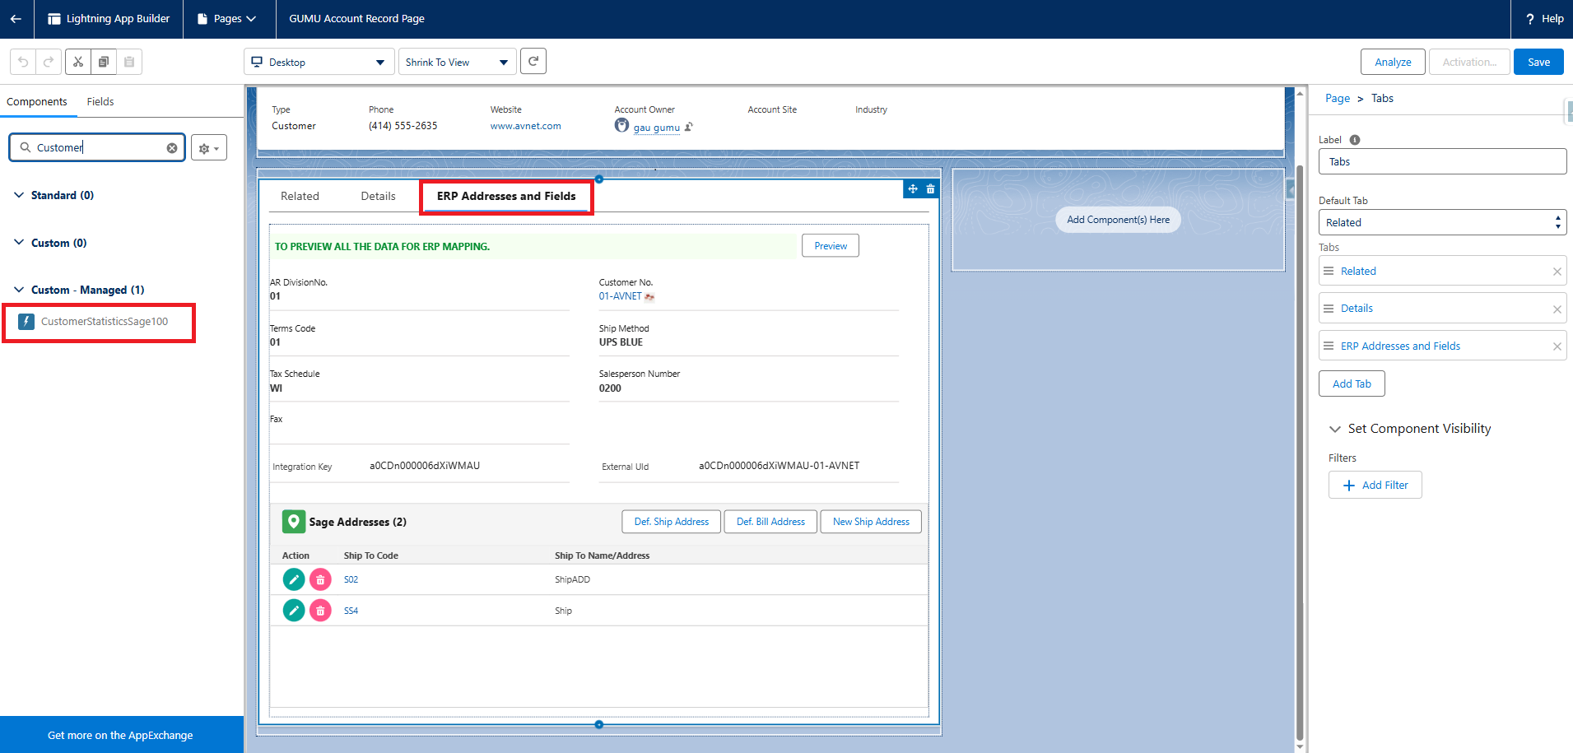Switch to the Fields tab
Image resolution: width=1573 pixels, height=753 pixels.
tap(100, 102)
